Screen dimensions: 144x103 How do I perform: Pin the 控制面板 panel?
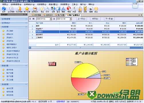coord(24,15)
